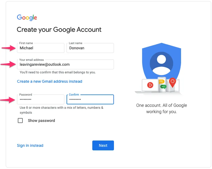This screenshot has height=169, width=212.
Task: Click the pink arrow beside email address
Action: 8,64
